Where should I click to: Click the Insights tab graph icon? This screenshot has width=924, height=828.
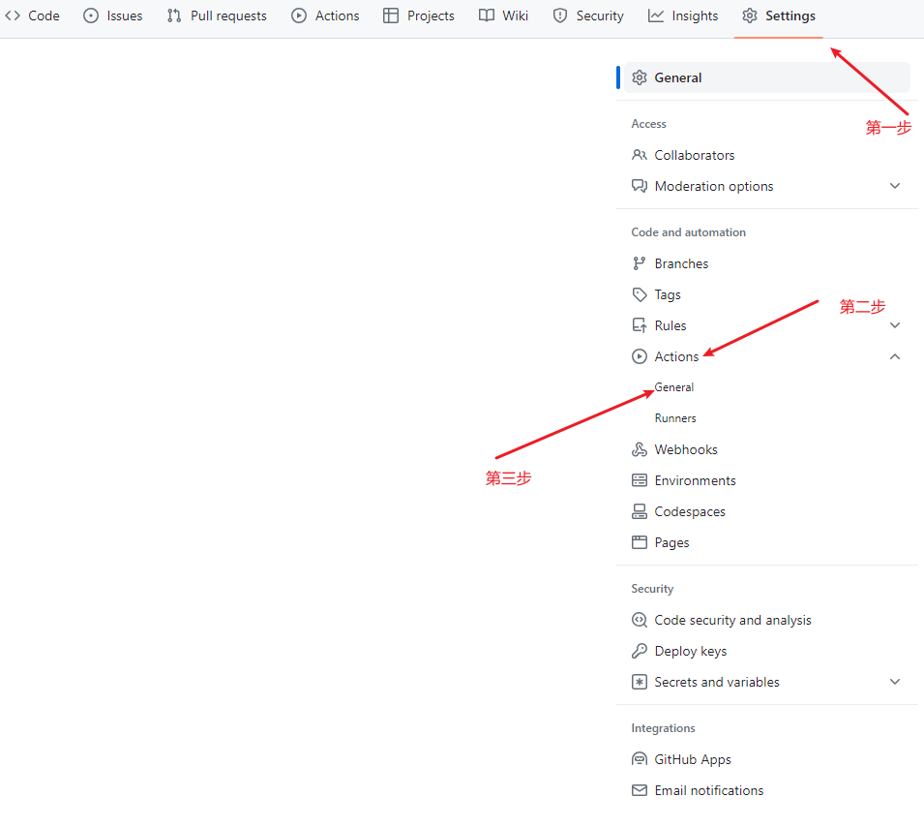(655, 15)
